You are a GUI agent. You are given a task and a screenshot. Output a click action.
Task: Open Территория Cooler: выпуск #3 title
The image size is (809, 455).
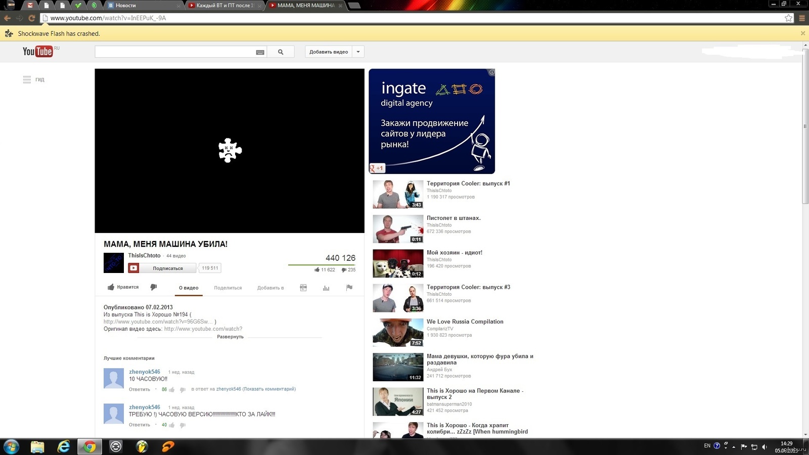[x=468, y=287]
